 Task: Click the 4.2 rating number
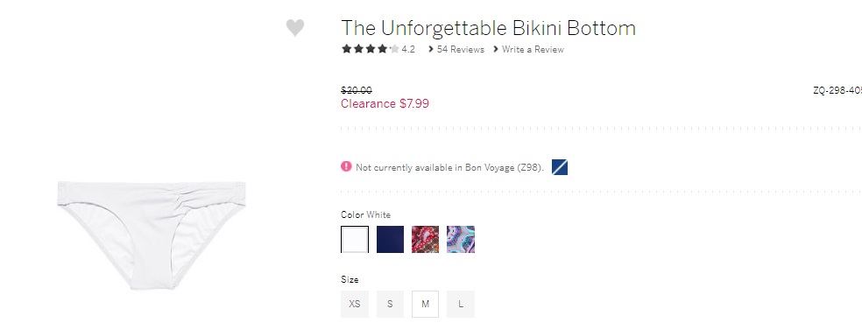[408, 49]
